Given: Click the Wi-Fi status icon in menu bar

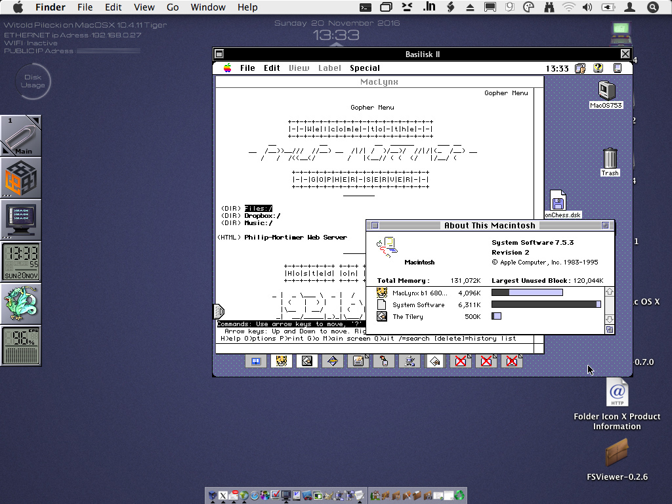Looking at the screenshot, I should [569, 7].
